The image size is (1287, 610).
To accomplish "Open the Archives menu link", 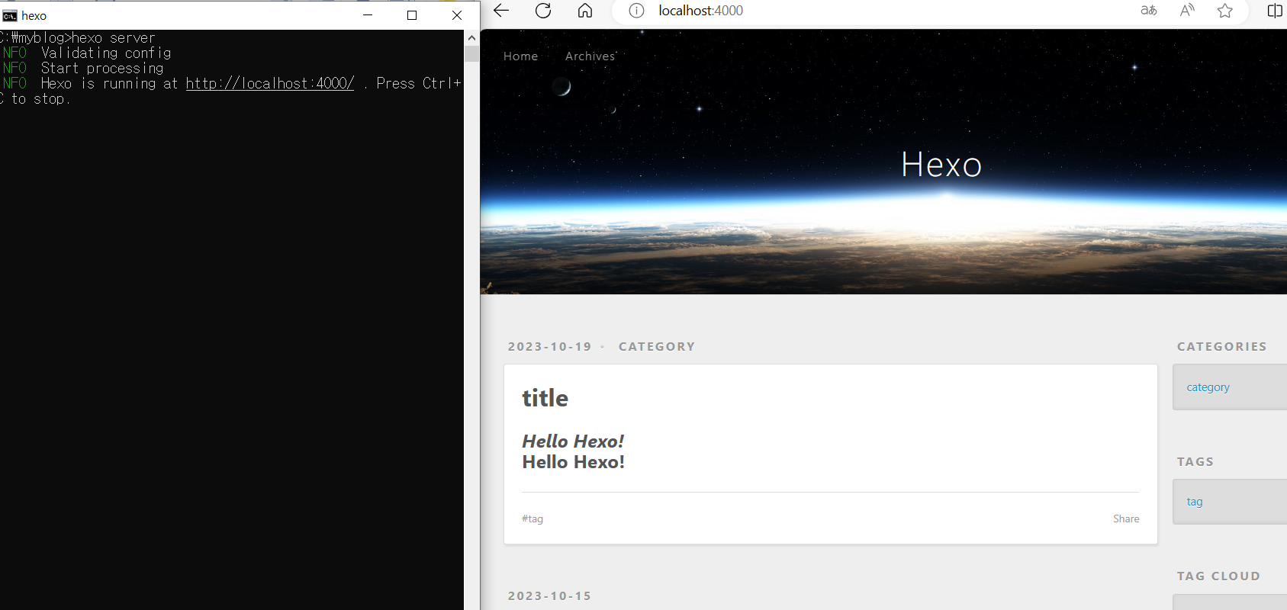I will [590, 56].
